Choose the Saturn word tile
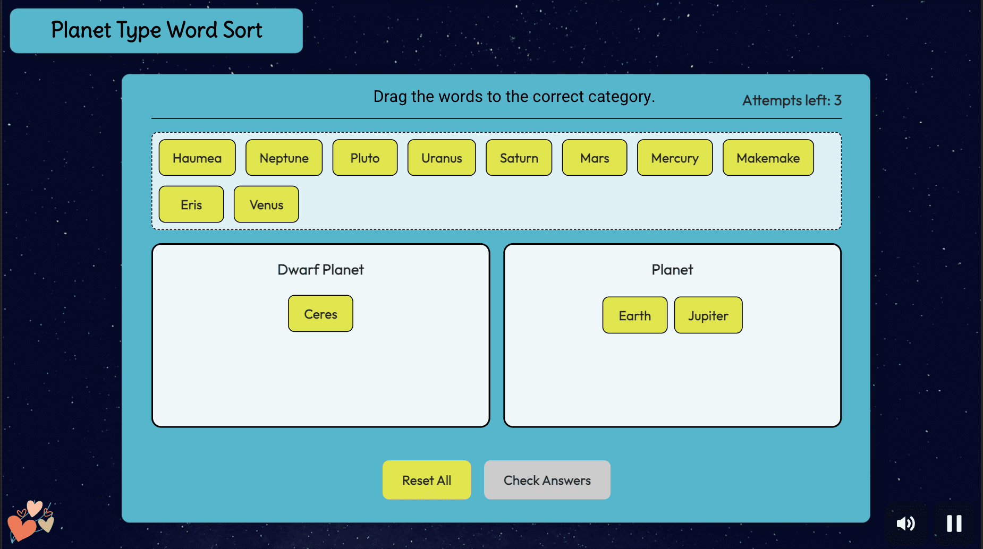The image size is (983, 549). (x=519, y=158)
